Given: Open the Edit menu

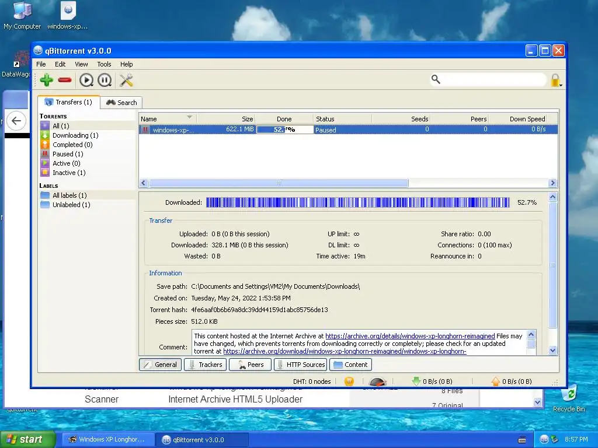Looking at the screenshot, I should click(x=60, y=64).
